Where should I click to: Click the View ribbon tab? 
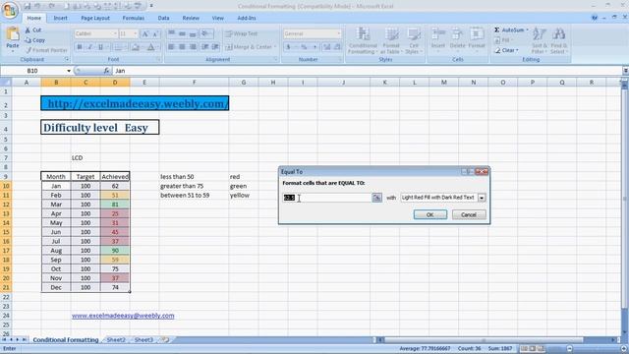coord(218,18)
